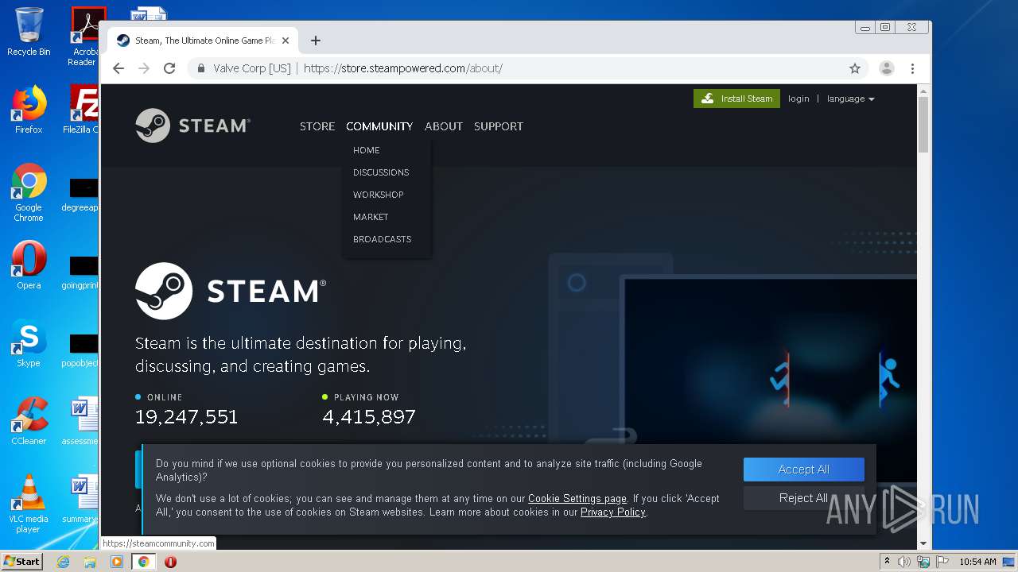Open the Chrome profile avatar

(886, 68)
